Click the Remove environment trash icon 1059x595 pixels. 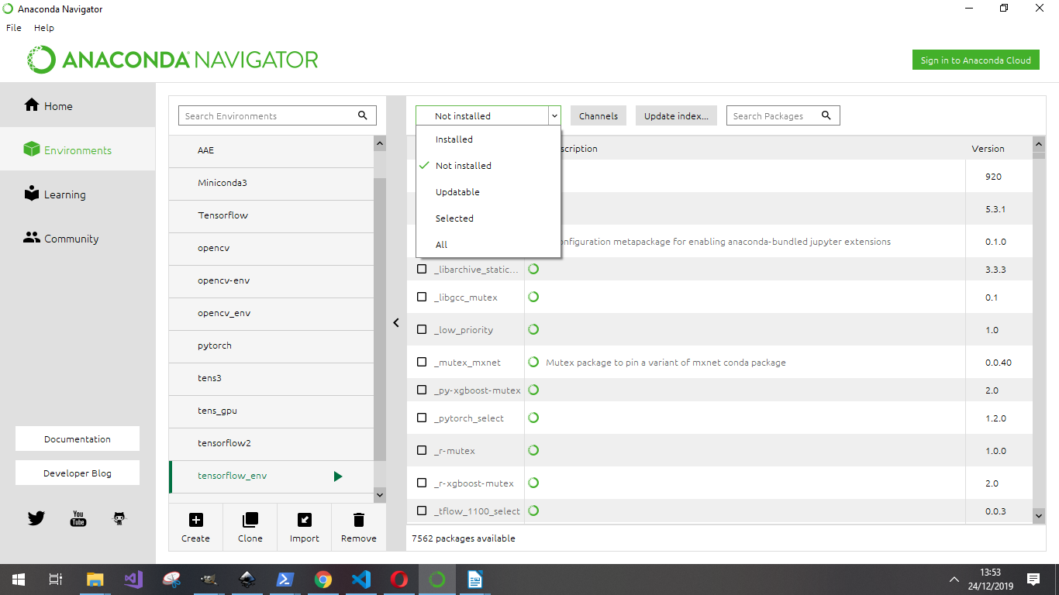358,520
